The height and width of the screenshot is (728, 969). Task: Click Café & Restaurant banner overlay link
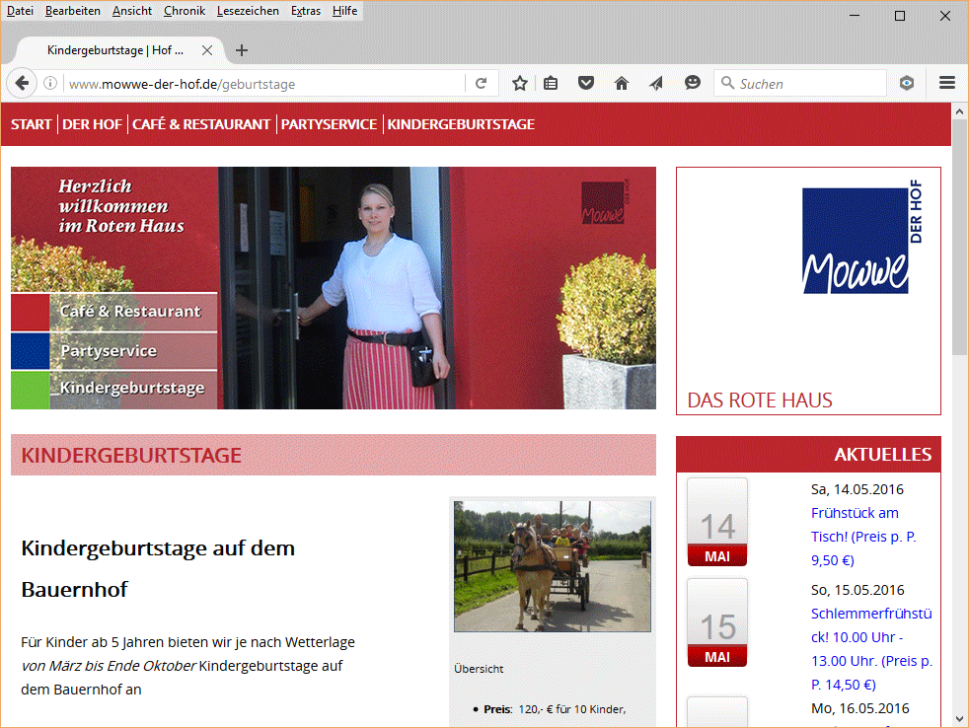tap(130, 312)
